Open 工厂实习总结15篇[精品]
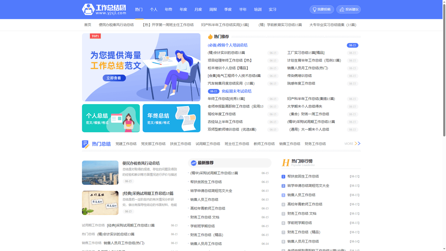The width and height of the screenshot is (446, 251). [306, 53]
